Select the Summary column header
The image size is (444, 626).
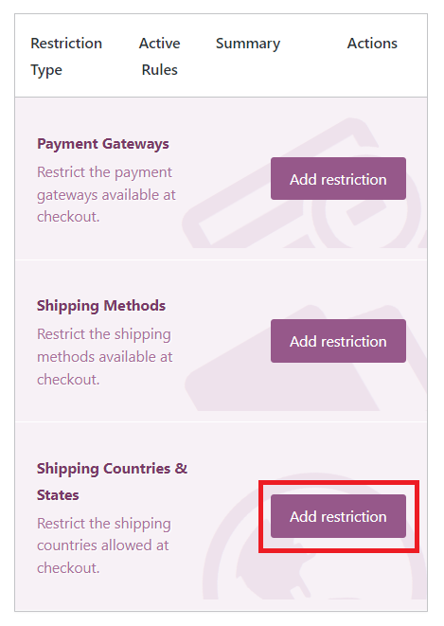click(248, 44)
